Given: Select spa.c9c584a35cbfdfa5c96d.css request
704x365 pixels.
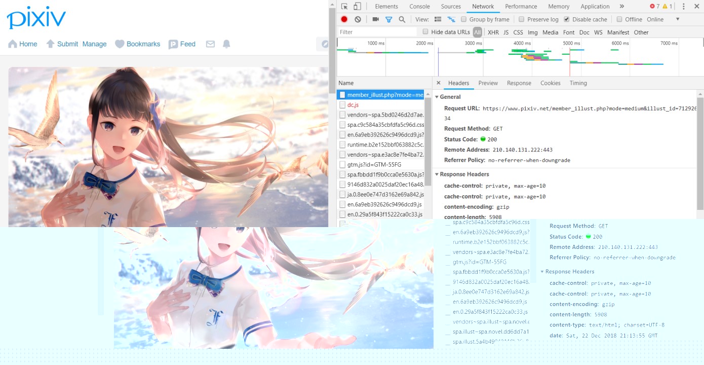Looking at the screenshot, I should pyautogui.click(x=380, y=125).
